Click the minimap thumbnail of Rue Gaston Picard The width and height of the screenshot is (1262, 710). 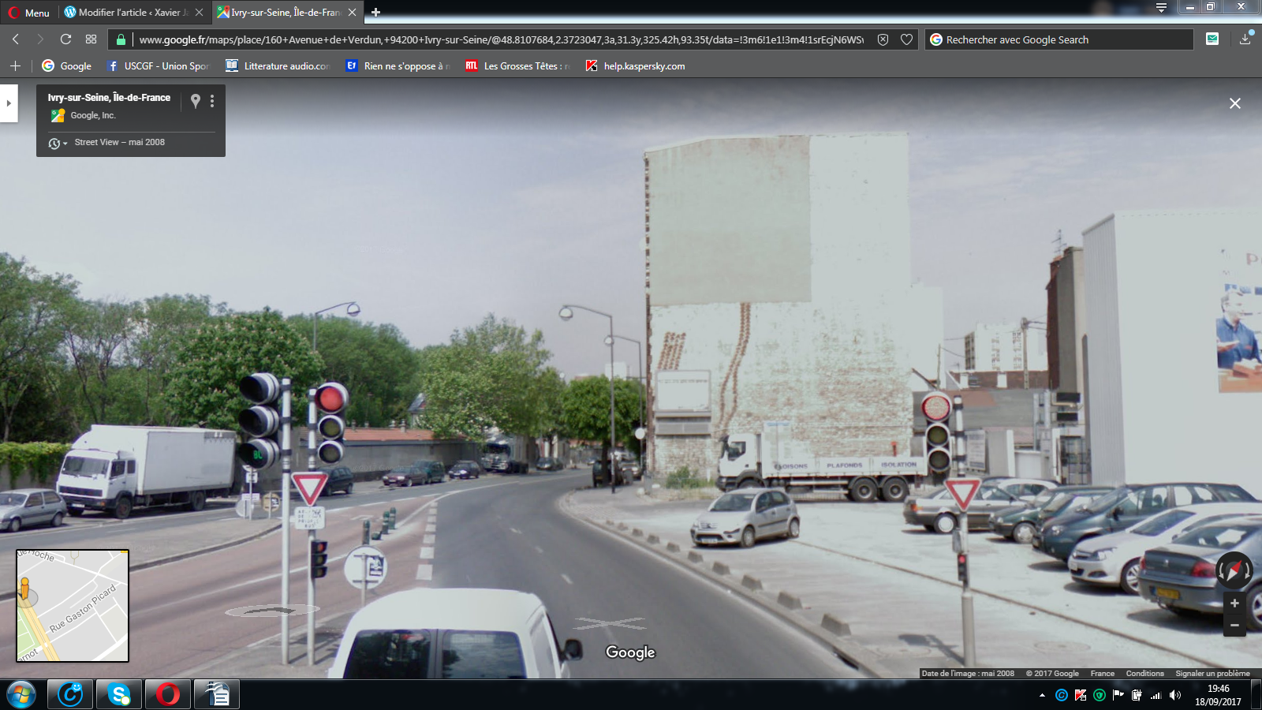pyautogui.click(x=73, y=606)
